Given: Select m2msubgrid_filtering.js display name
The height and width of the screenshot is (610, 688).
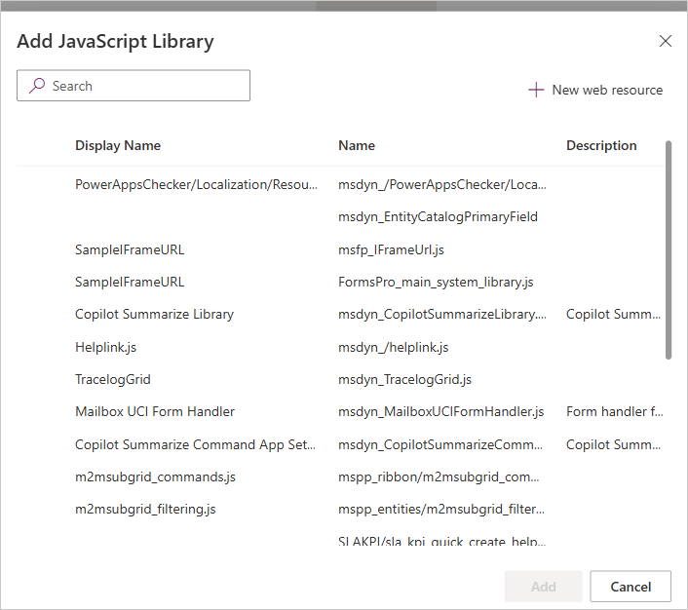Looking at the screenshot, I should coord(145,509).
